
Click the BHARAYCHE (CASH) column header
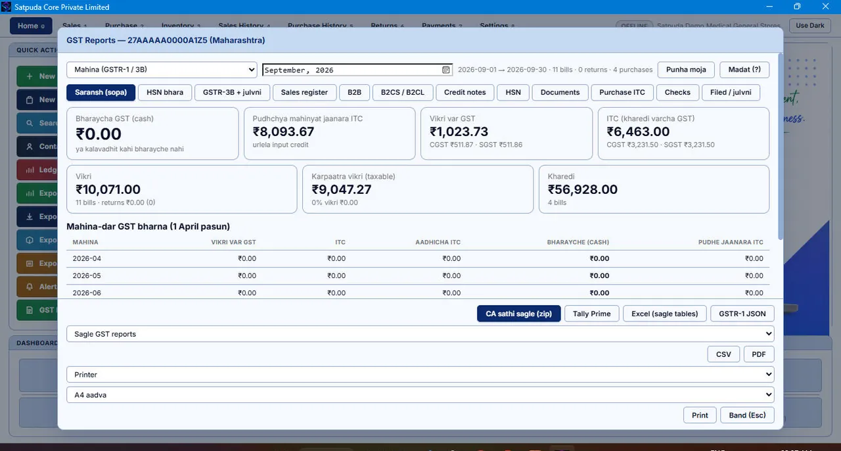(x=578, y=243)
